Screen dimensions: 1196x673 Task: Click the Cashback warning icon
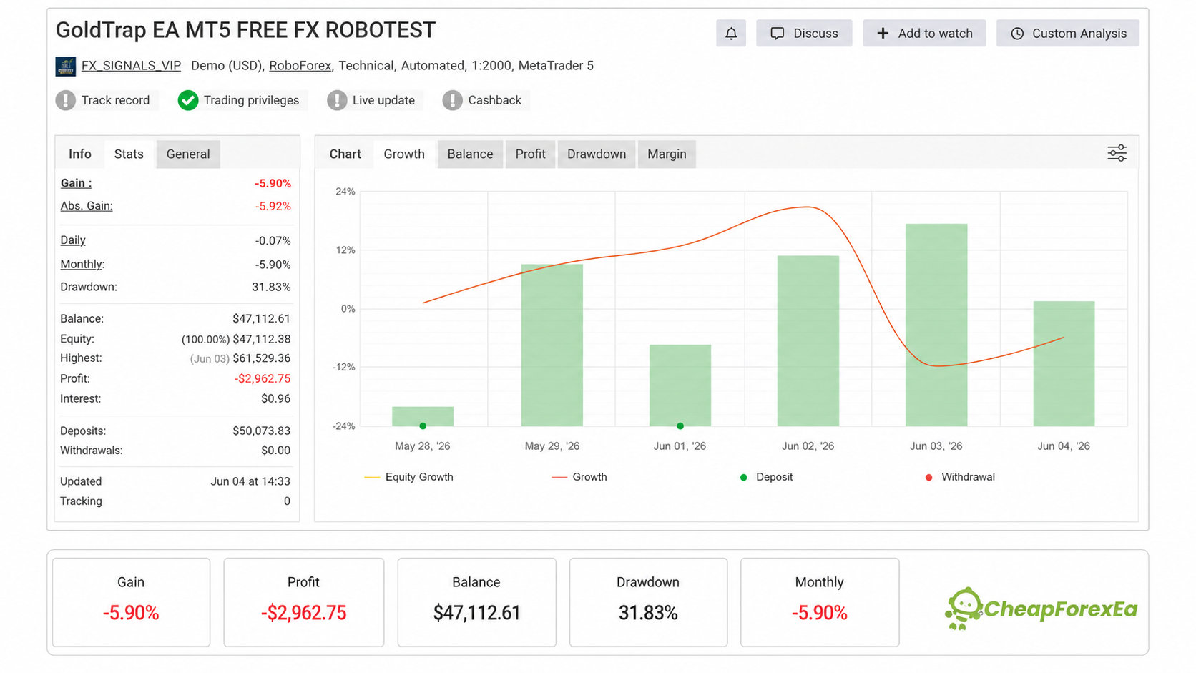click(x=452, y=100)
